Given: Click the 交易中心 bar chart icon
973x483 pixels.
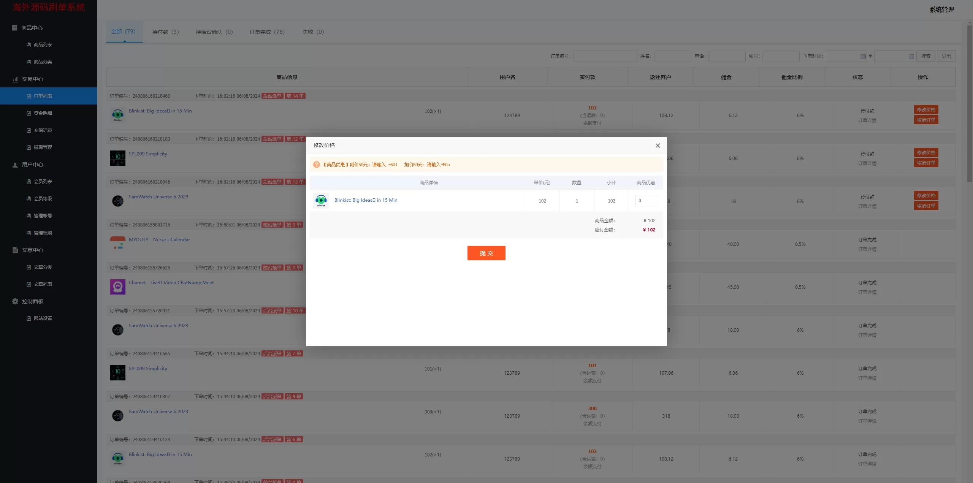Looking at the screenshot, I should [x=15, y=79].
